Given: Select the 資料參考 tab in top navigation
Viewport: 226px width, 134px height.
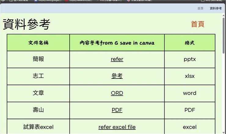Looking at the screenshot, I should (216, 8).
